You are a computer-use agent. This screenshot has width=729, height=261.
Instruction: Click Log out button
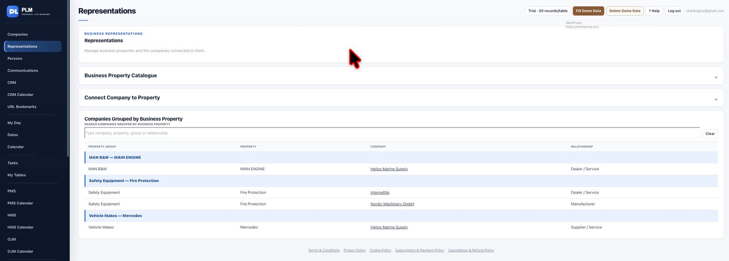674,11
